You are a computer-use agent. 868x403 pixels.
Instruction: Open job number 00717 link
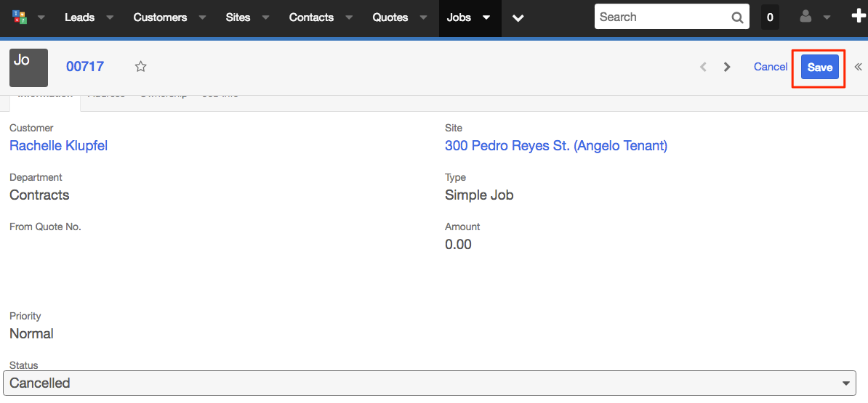[85, 67]
